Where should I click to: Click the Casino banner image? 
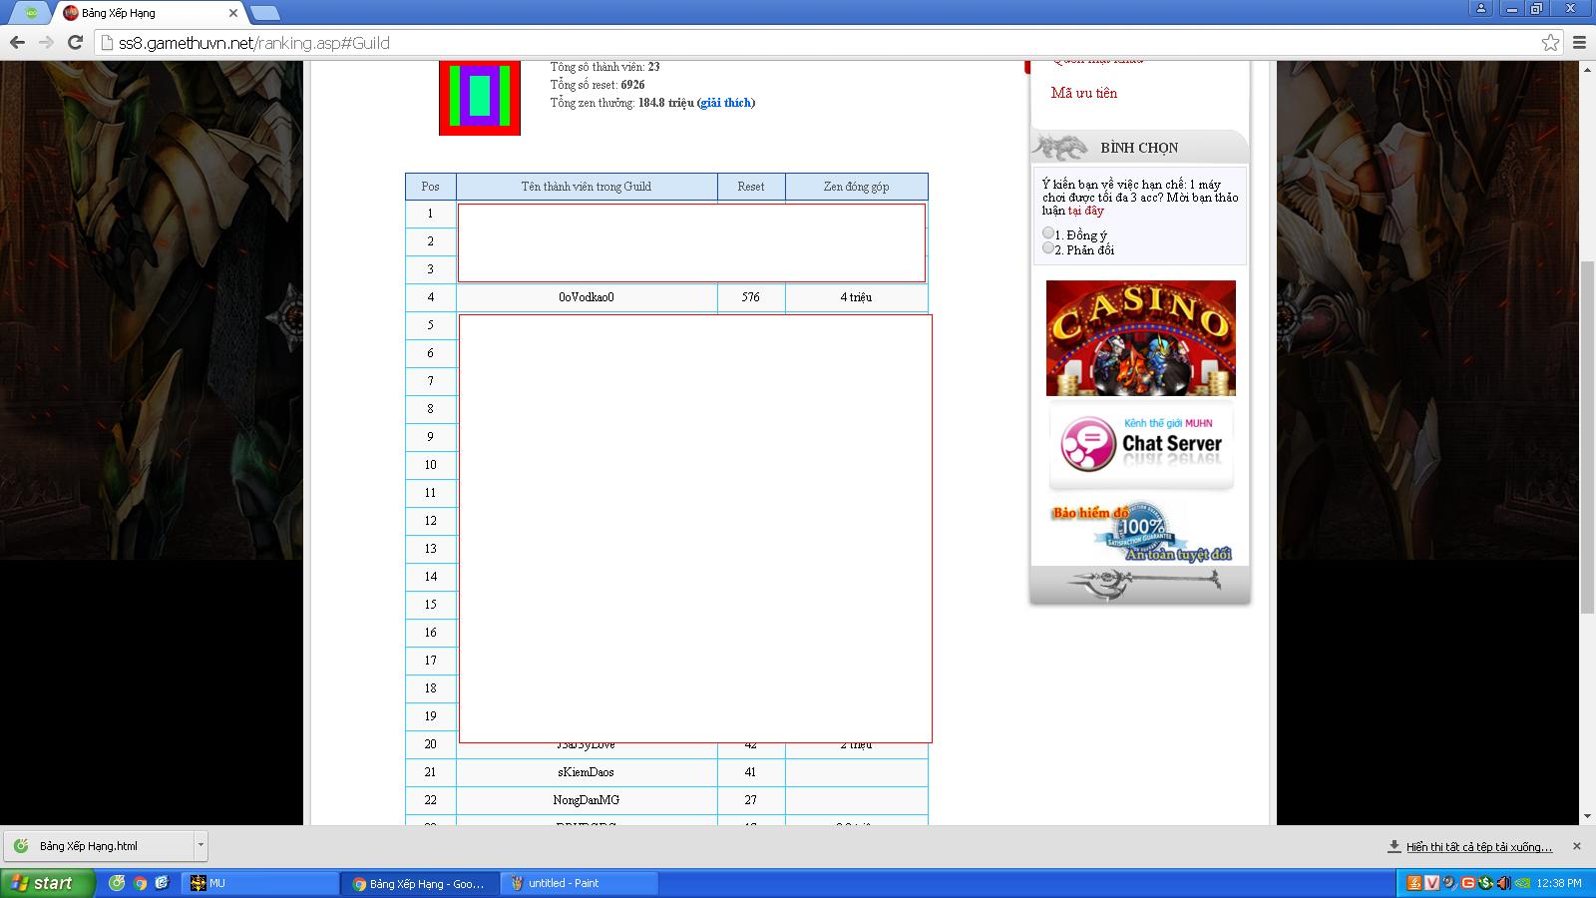[1140, 337]
